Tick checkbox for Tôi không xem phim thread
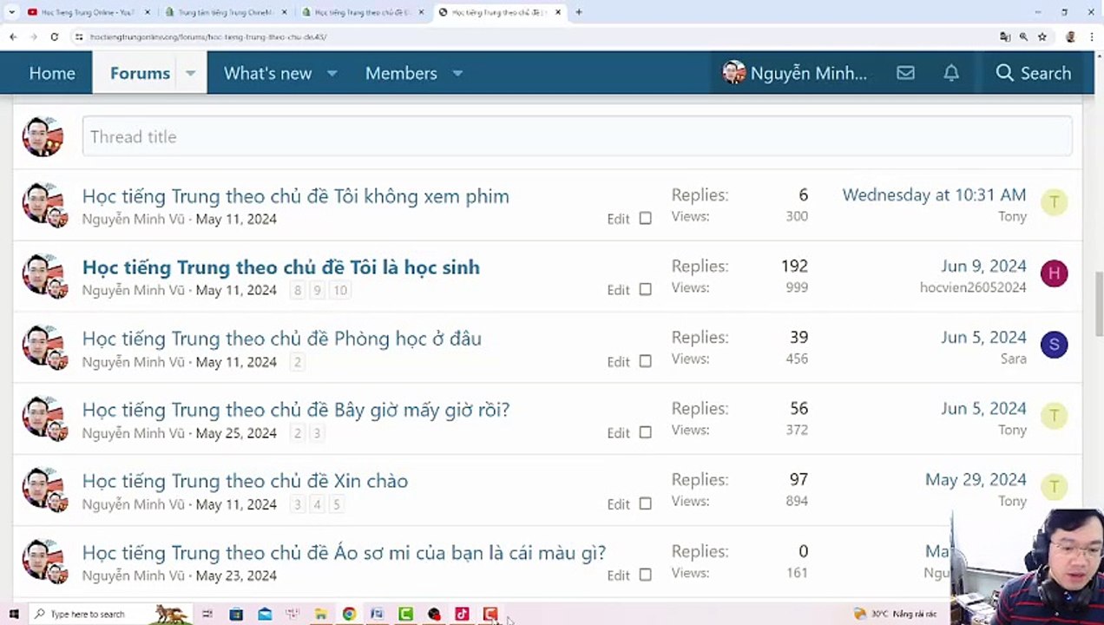The height and width of the screenshot is (625, 1104). coord(645,219)
